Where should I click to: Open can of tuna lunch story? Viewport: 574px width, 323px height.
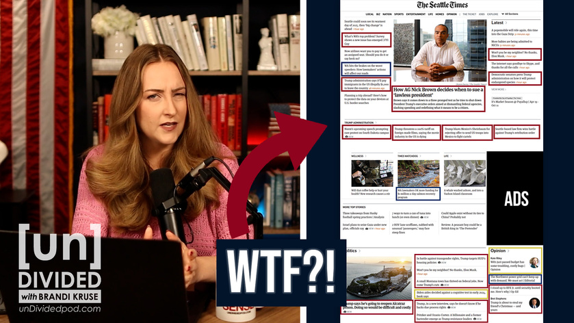pos(411,215)
